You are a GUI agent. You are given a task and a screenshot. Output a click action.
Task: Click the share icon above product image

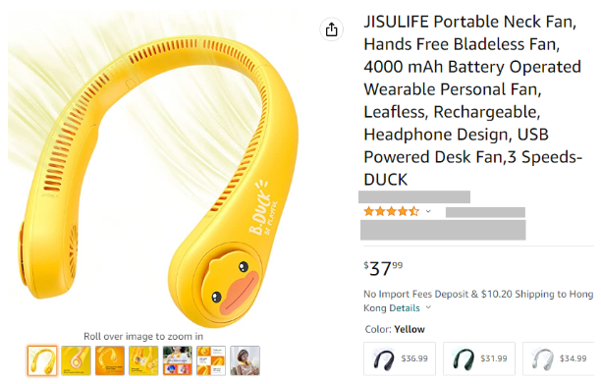[331, 29]
